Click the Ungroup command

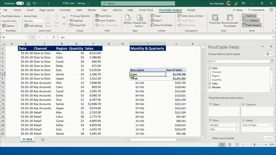click(76, 21)
